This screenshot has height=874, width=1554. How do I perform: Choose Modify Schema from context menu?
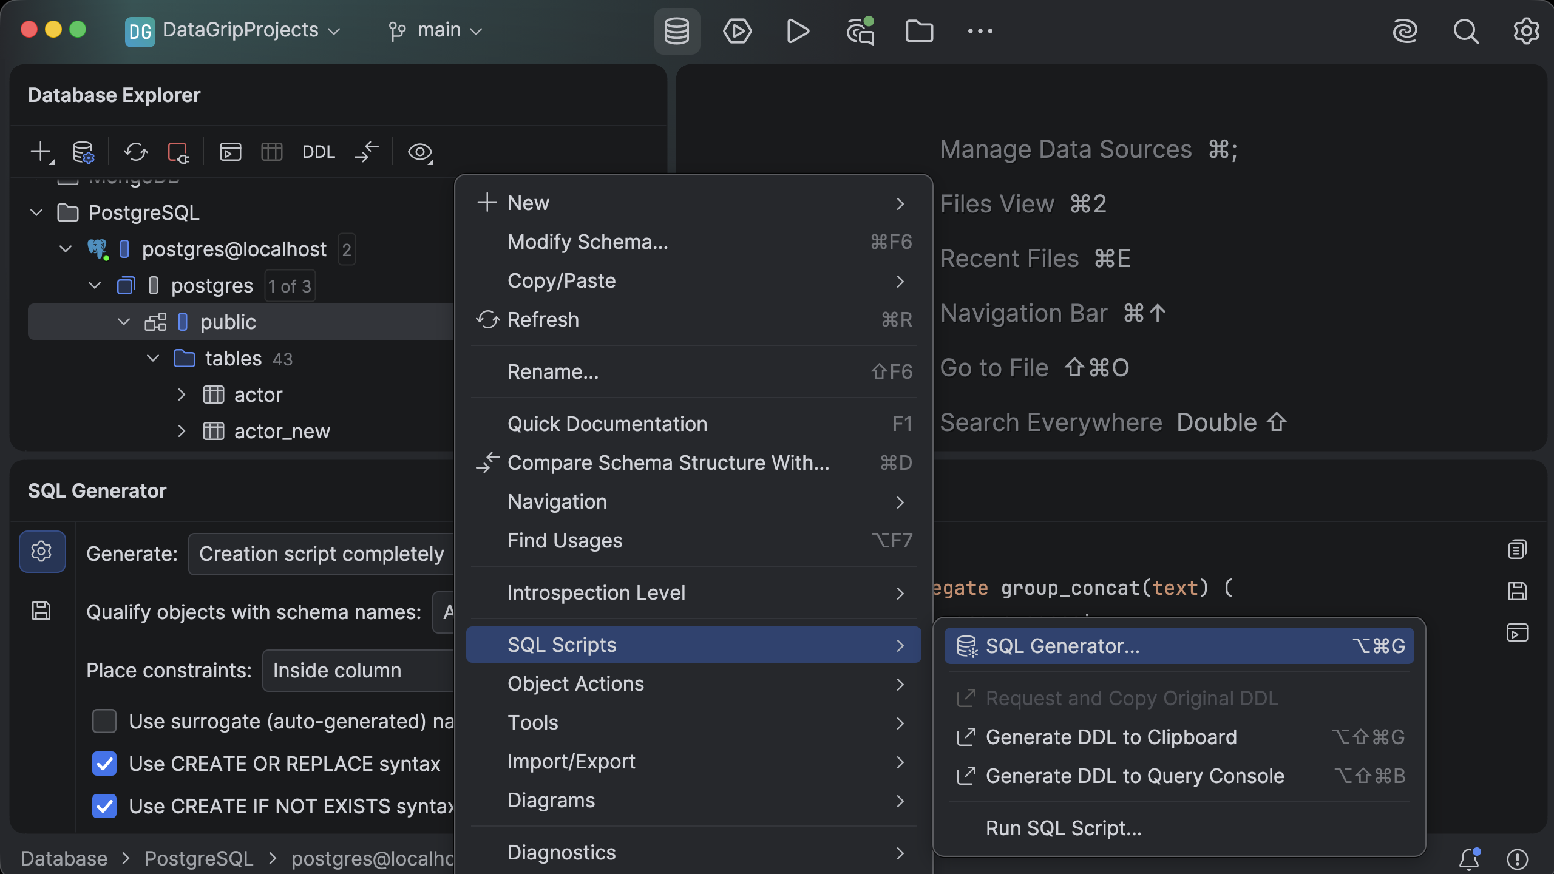(x=693, y=242)
